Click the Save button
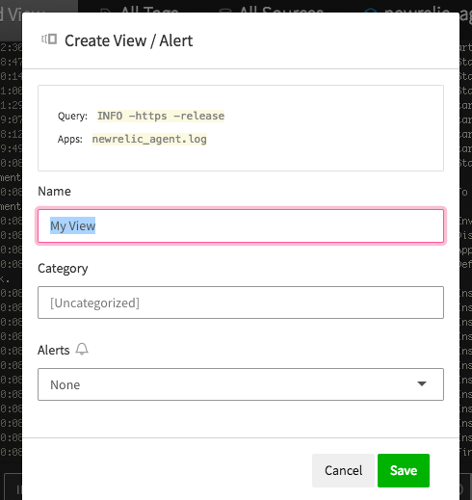This screenshot has width=472, height=500. 404,470
